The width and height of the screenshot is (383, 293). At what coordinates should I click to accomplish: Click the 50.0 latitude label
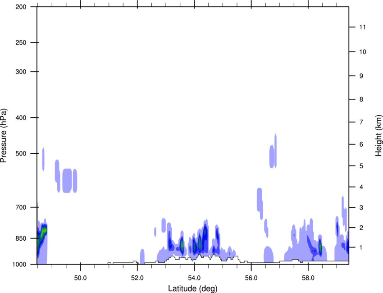tap(80, 278)
